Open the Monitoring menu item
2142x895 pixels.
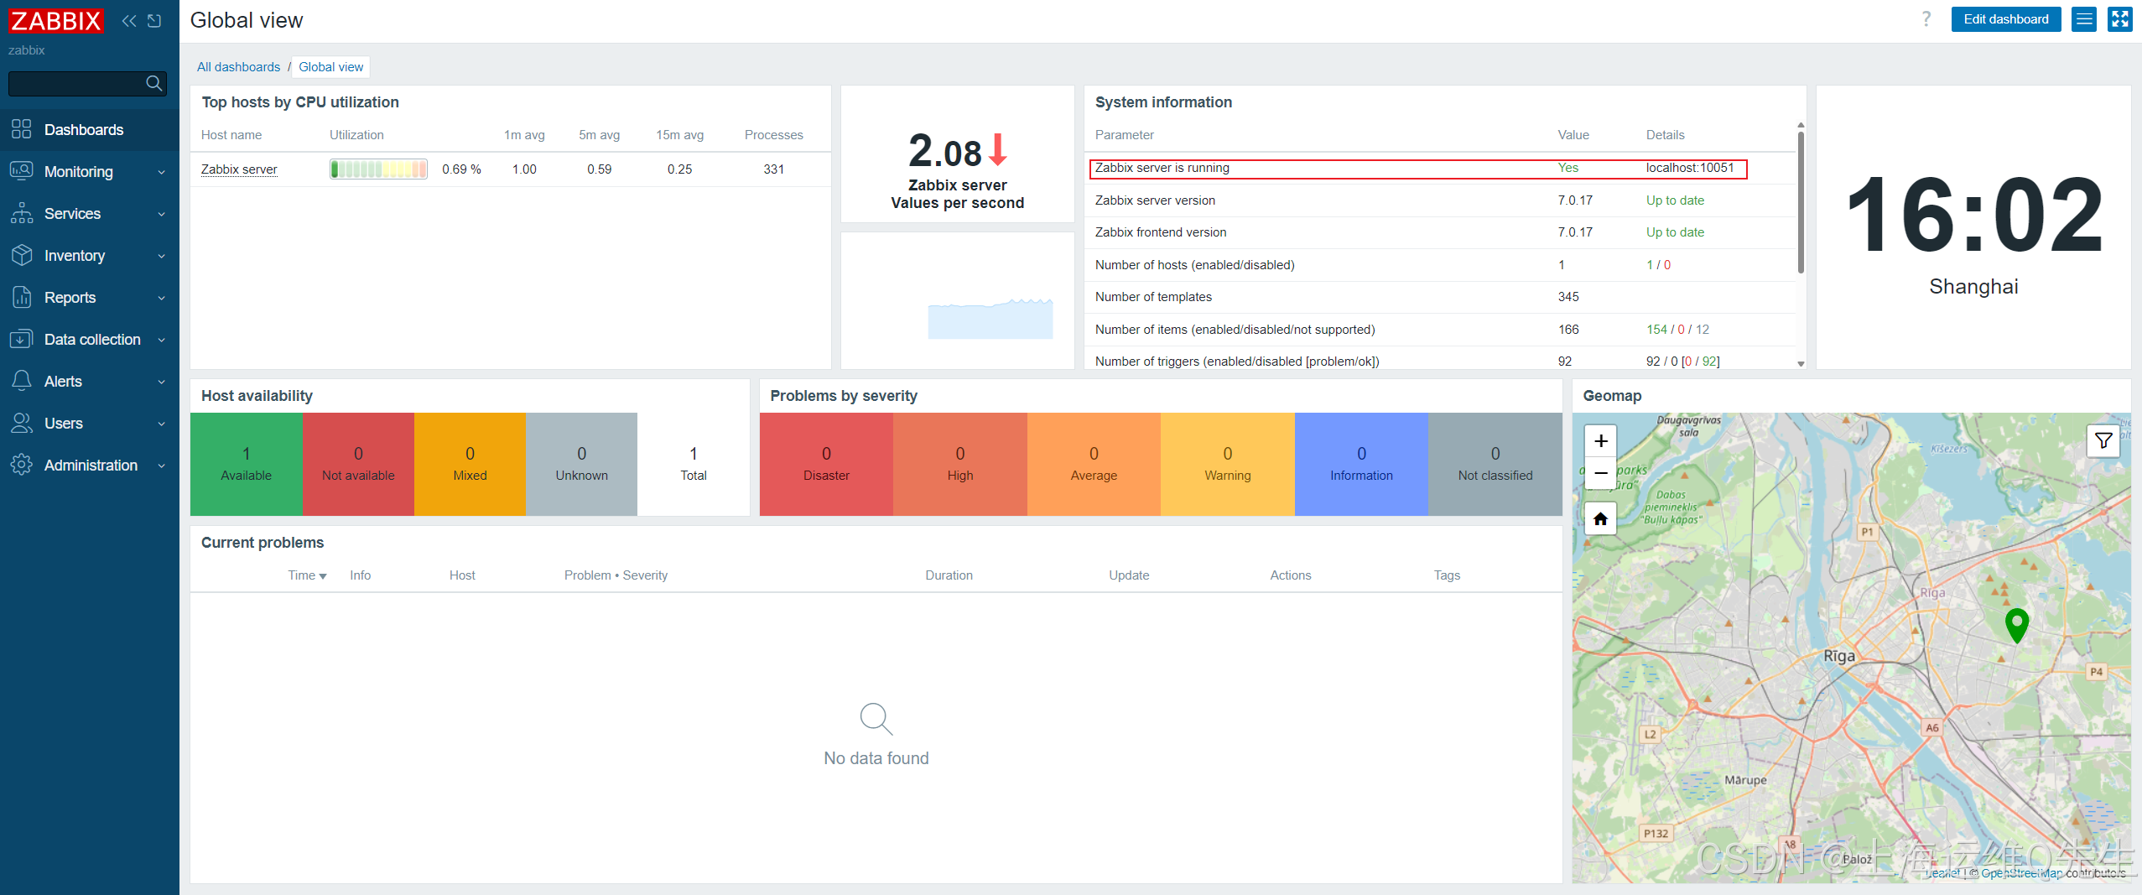tap(90, 171)
